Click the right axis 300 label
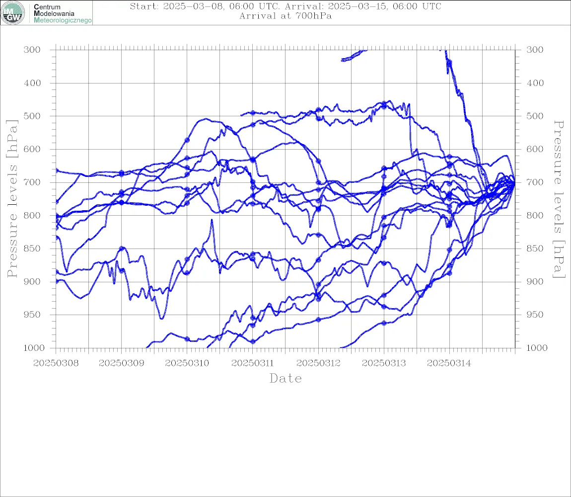 (x=535, y=50)
